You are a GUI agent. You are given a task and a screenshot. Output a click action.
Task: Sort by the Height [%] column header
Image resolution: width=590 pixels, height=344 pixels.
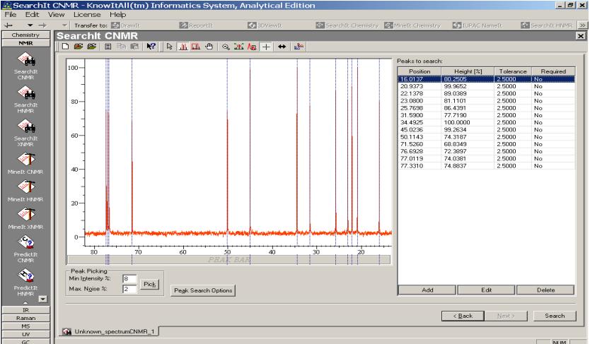pos(468,71)
